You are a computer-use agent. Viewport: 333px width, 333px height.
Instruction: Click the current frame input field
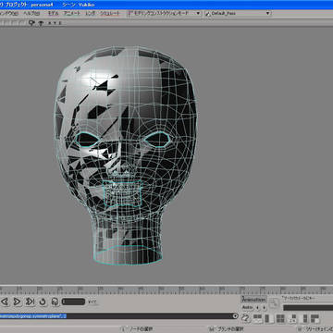tap(73, 302)
